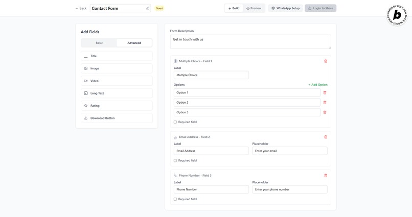Click the 'Options' label text
This screenshot has height=217, width=412.
(x=179, y=85)
